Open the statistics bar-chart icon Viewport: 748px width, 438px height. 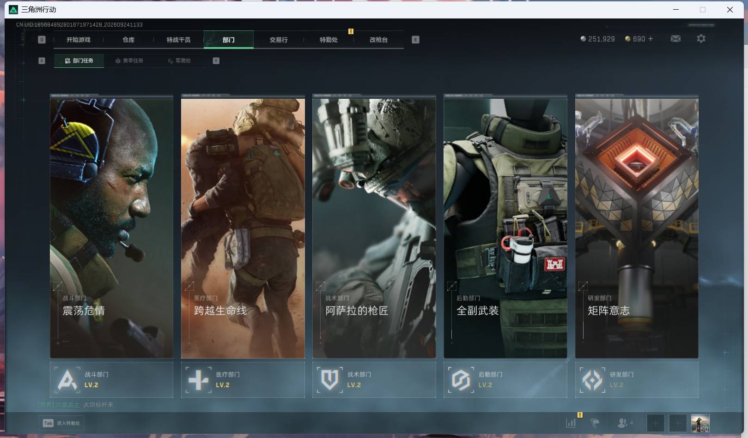(x=571, y=423)
